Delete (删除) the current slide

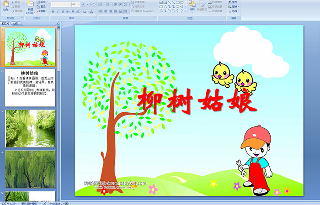41,11
